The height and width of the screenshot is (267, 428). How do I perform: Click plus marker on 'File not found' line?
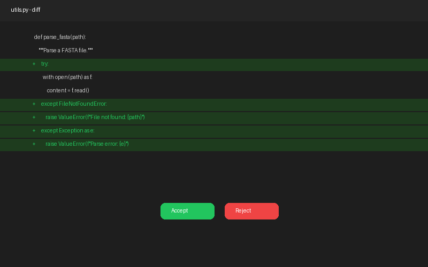click(34, 117)
